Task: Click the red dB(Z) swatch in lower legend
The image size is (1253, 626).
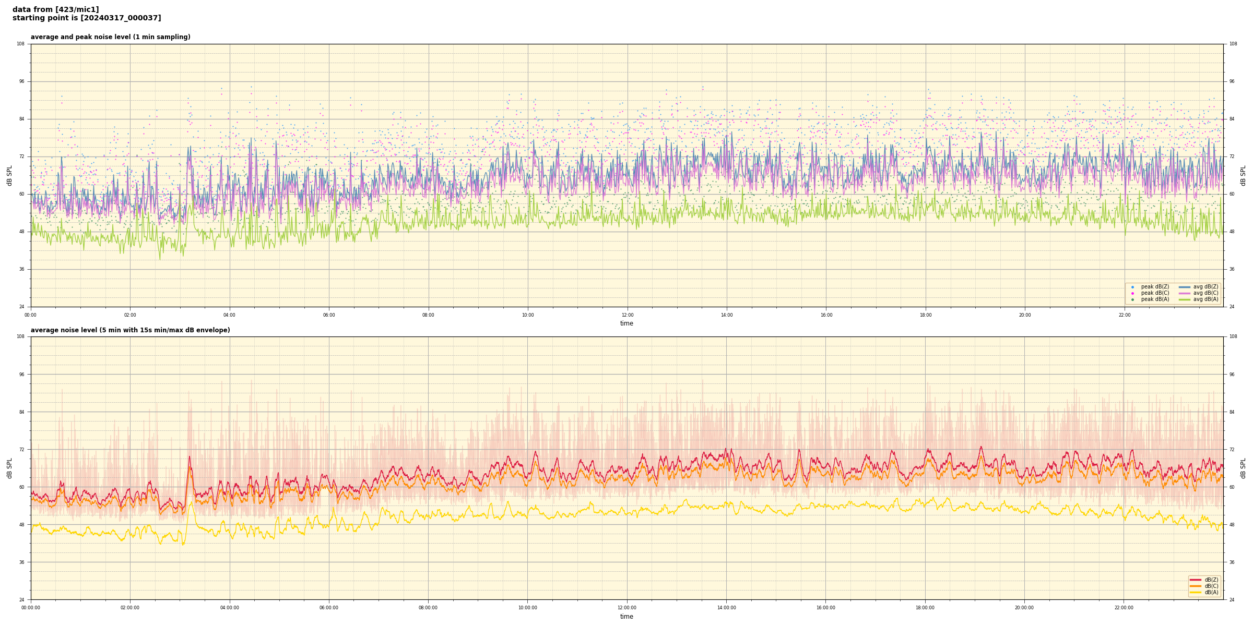Action: click(1196, 580)
